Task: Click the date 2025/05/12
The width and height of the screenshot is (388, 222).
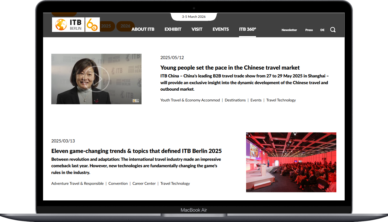Action: pos(172,57)
